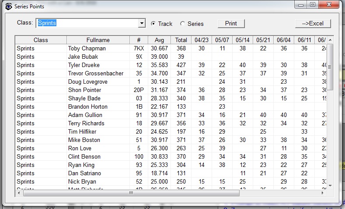Select the Series radio button
Viewport: 345px width, 209px height.
182,24
